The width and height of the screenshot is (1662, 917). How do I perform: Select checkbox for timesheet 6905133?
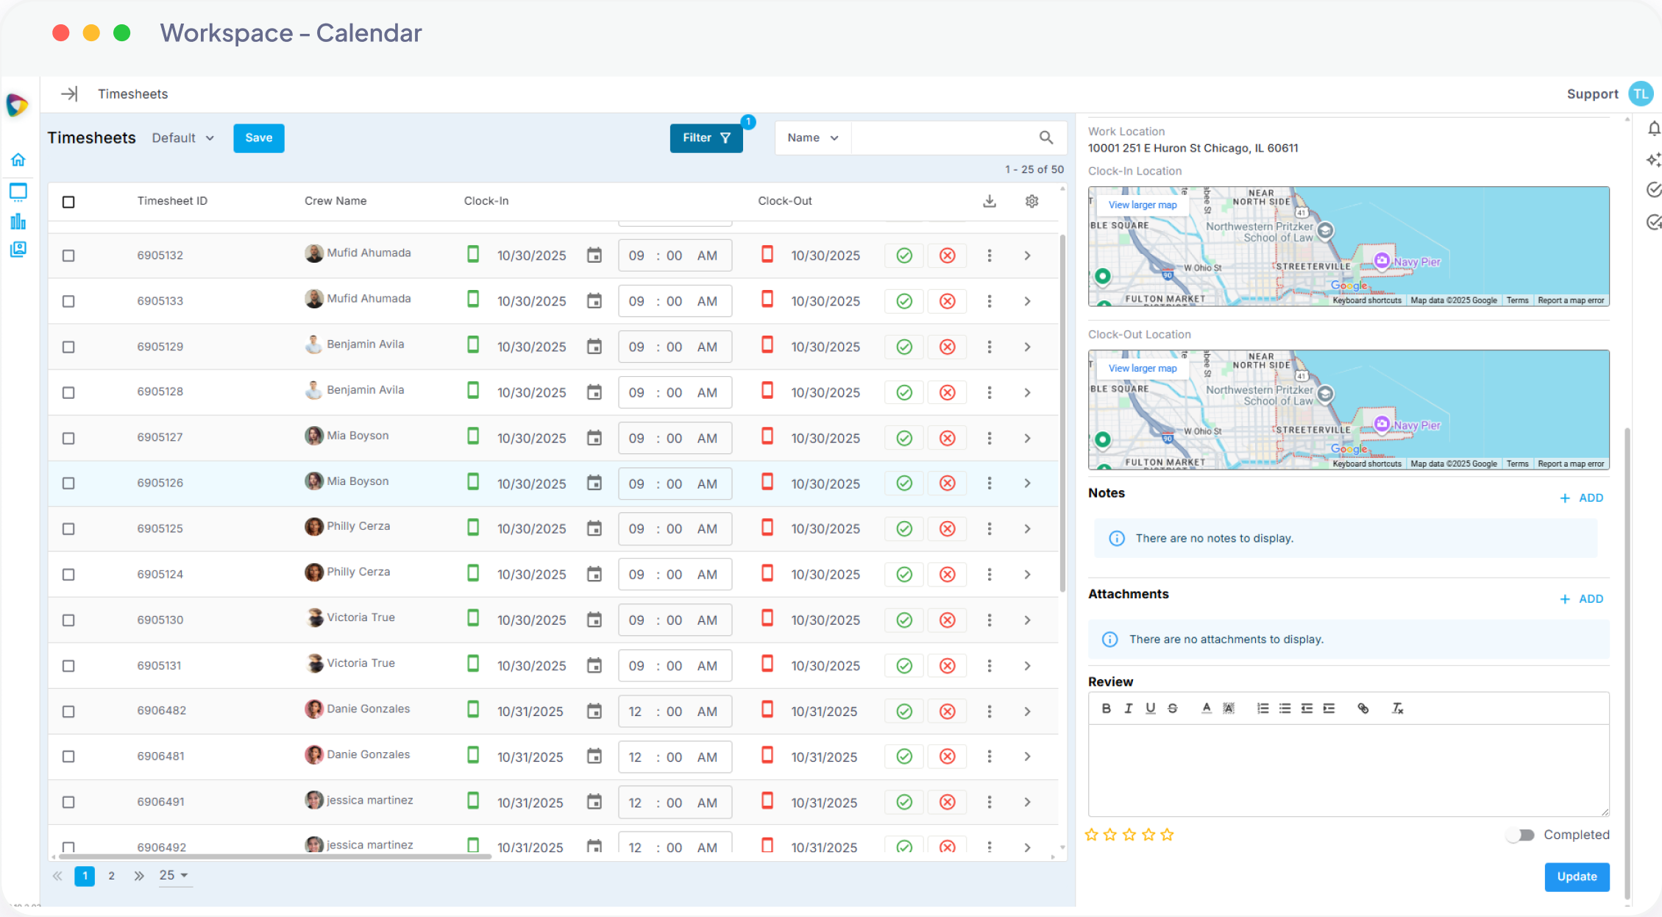[x=68, y=301]
